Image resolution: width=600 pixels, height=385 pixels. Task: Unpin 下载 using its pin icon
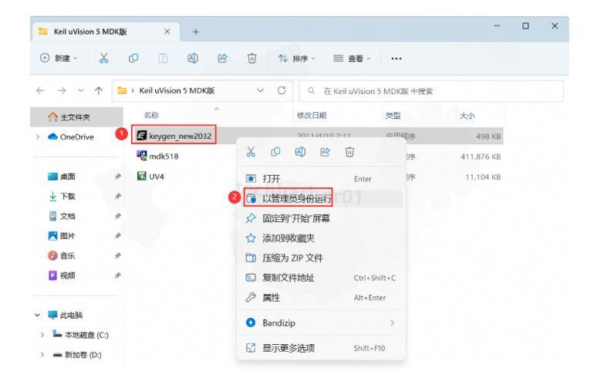click(x=117, y=196)
